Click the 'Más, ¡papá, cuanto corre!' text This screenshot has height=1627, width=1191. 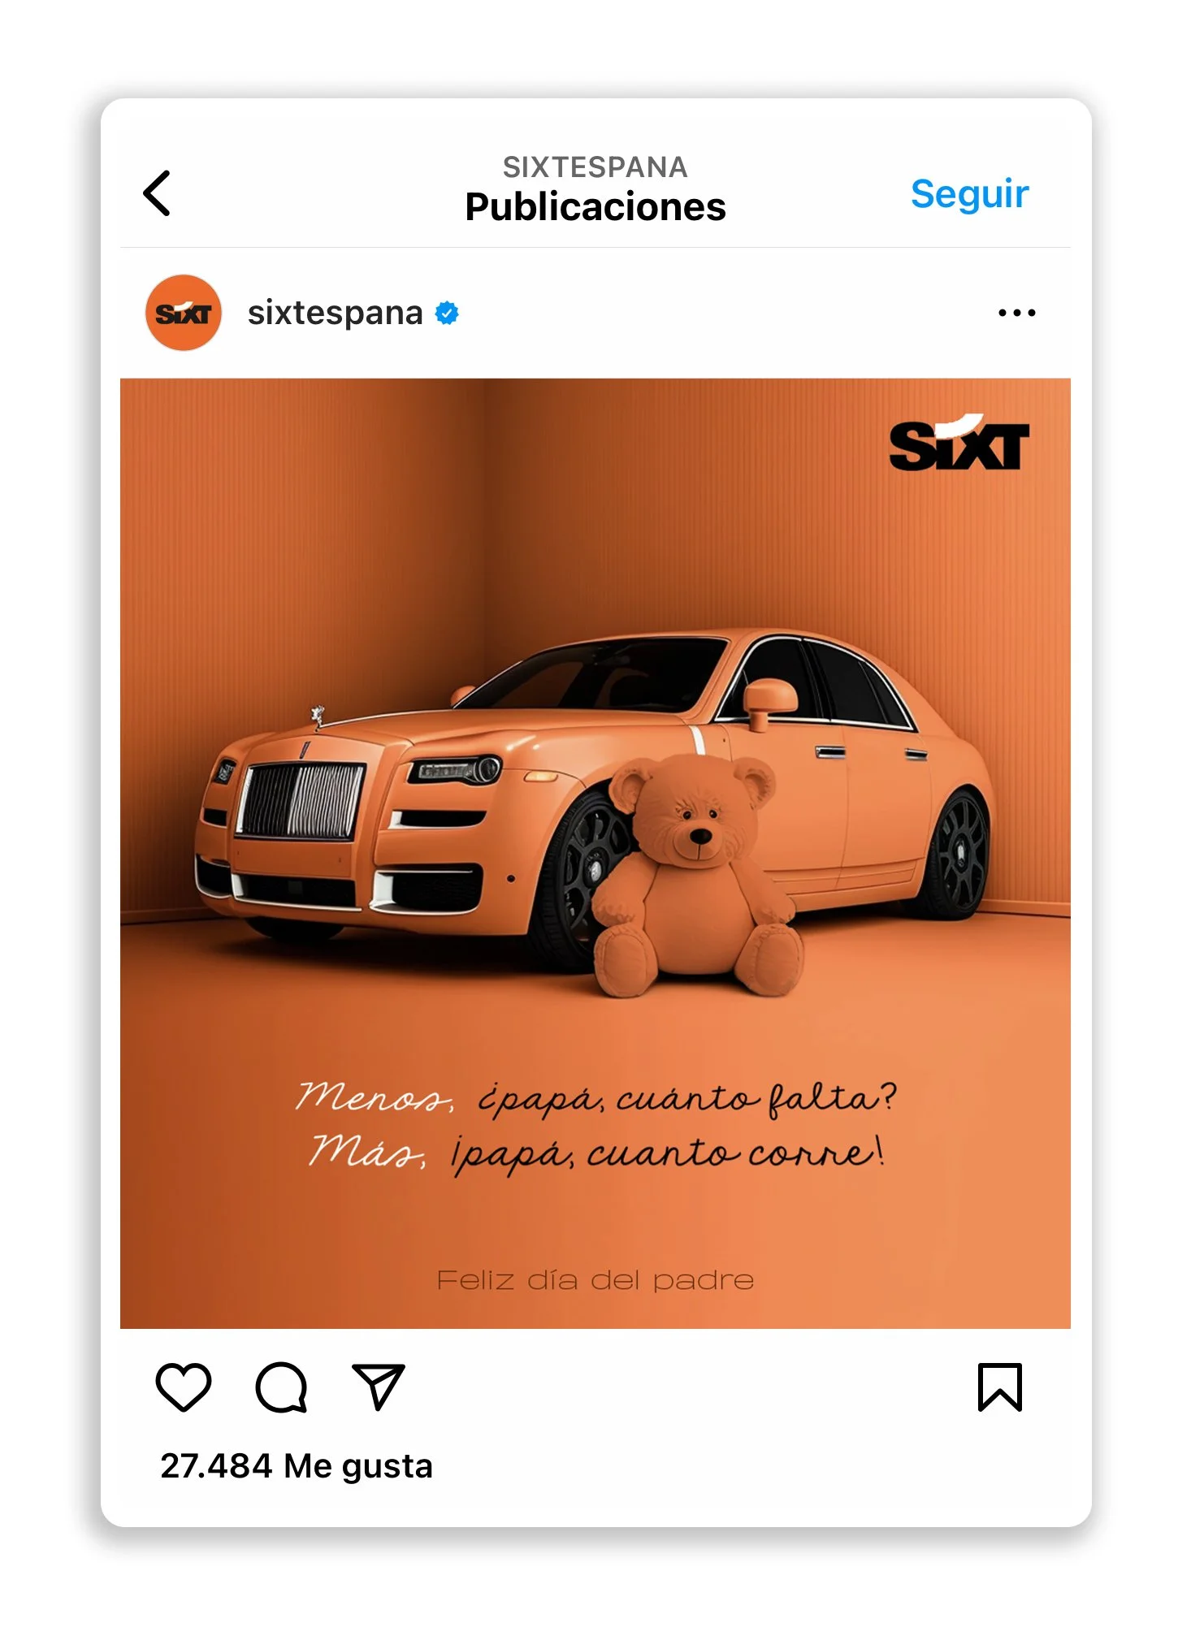[595, 1153]
